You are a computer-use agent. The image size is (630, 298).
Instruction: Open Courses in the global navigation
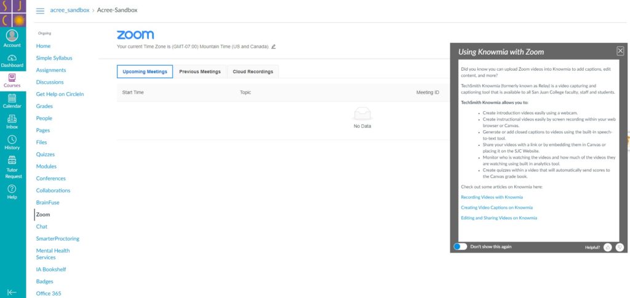(12, 80)
